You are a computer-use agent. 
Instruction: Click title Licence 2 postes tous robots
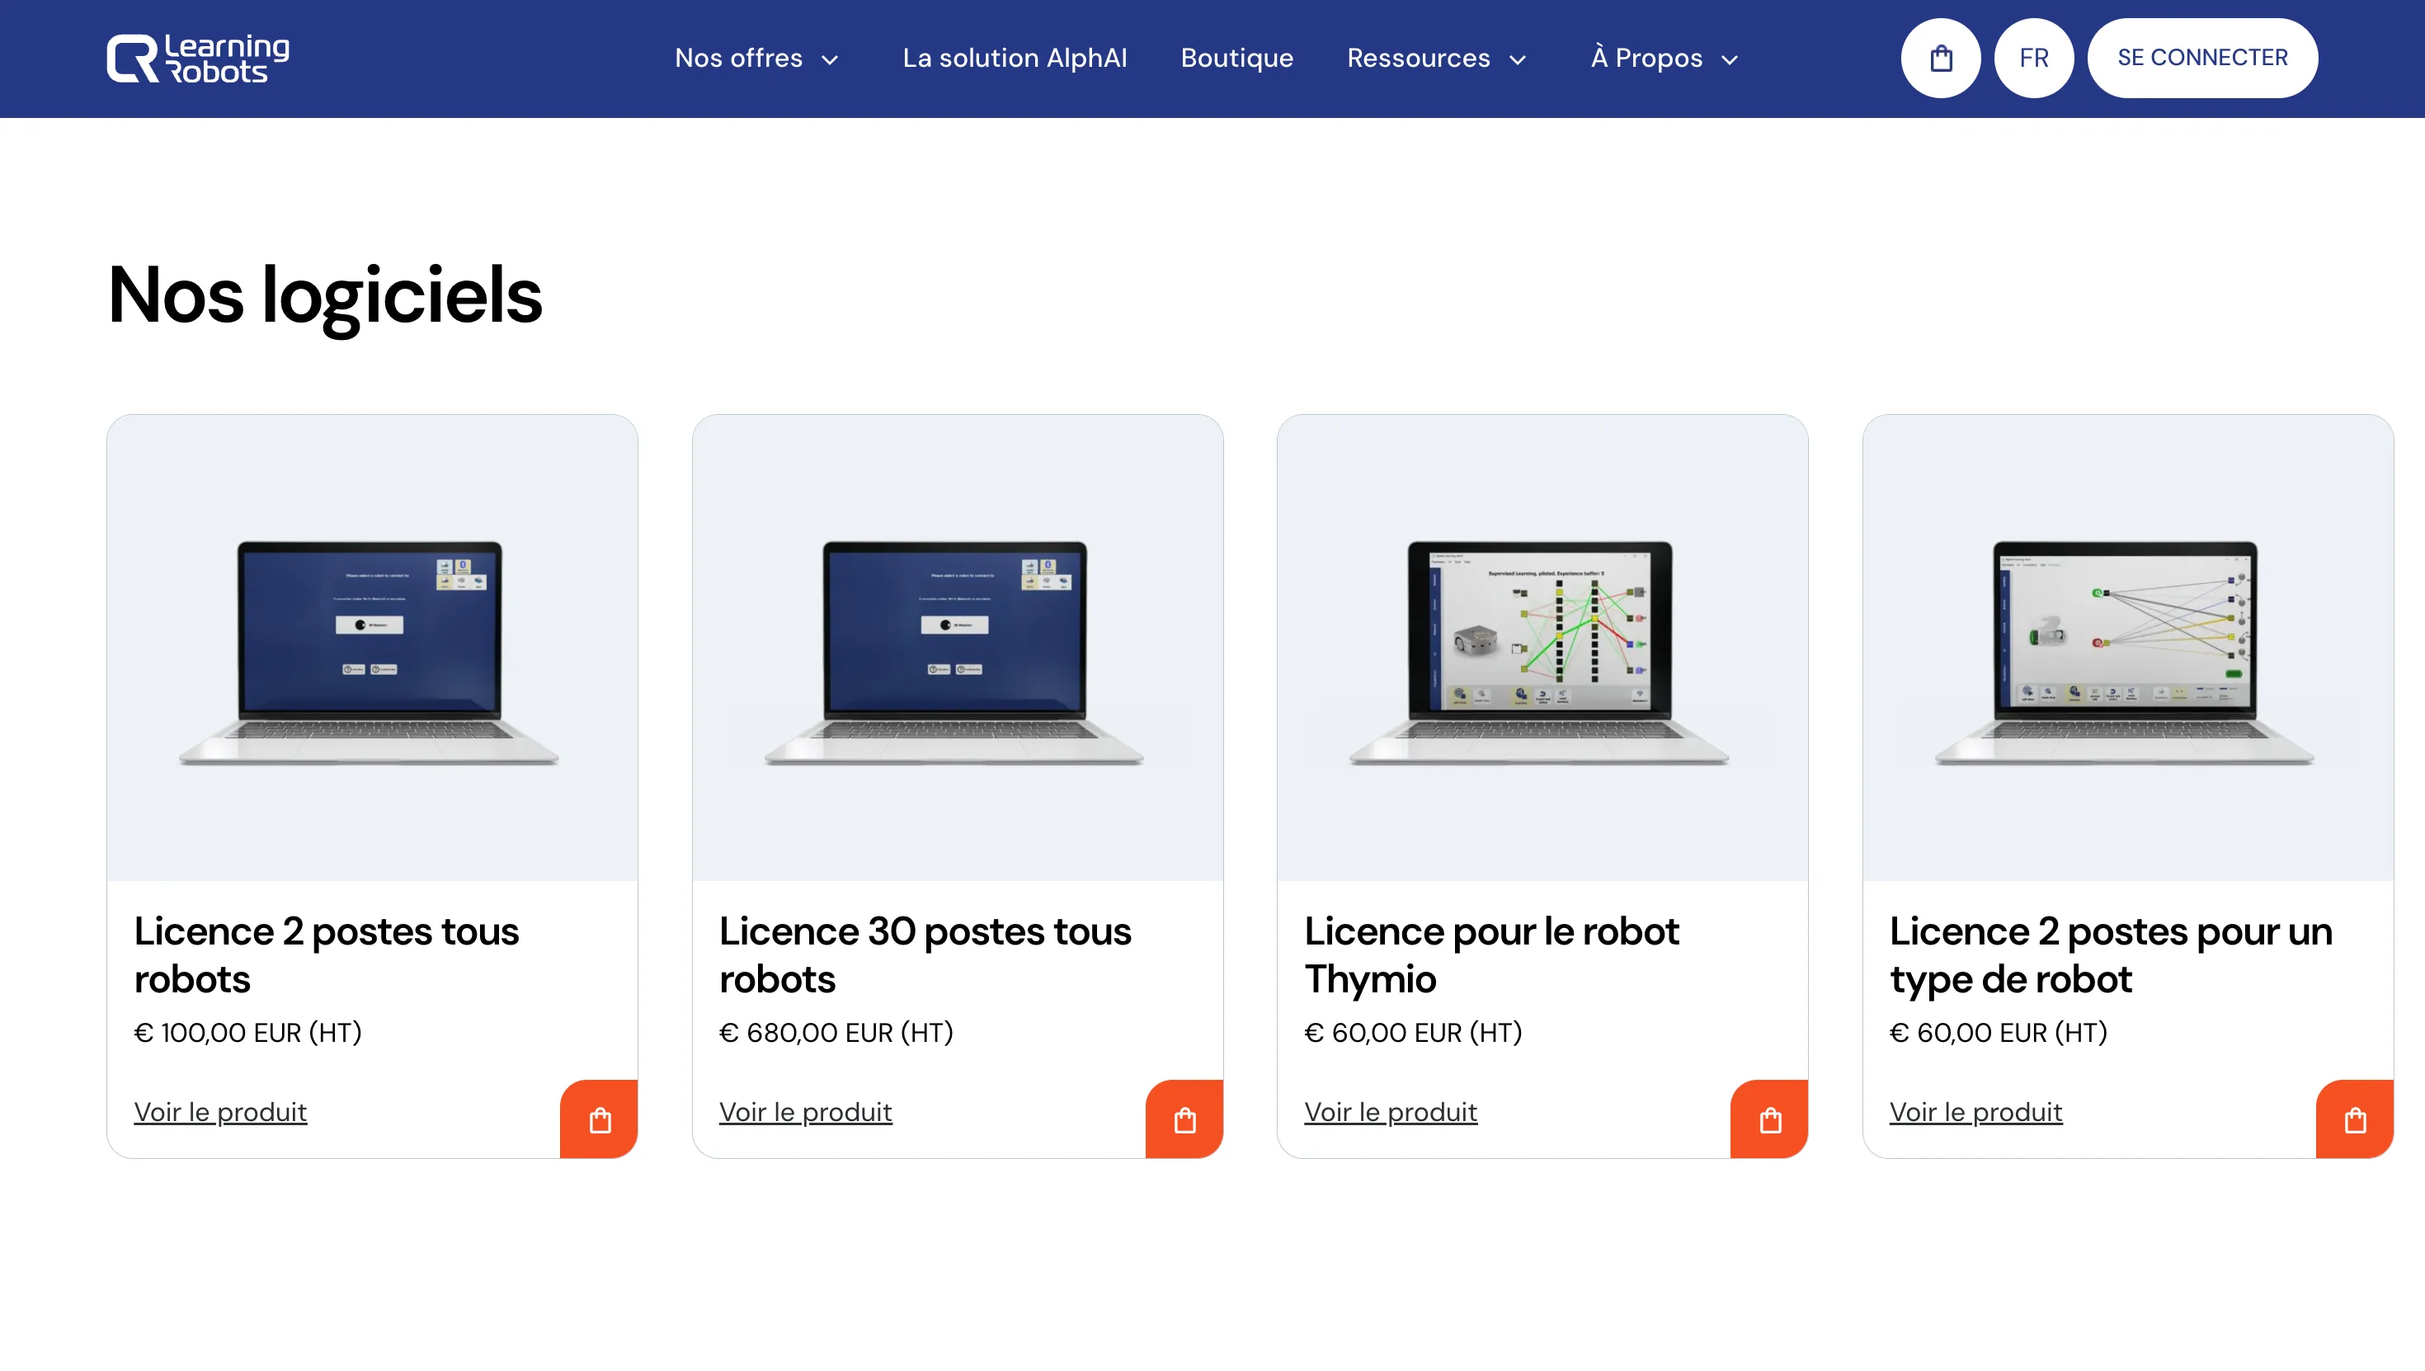[x=327, y=954]
